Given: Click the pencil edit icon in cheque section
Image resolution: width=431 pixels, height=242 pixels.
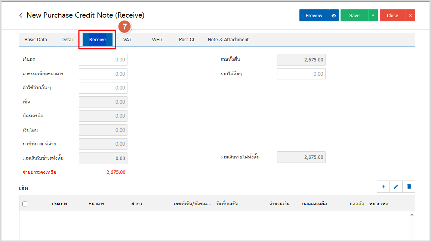Looking at the screenshot, I should tap(396, 187).
